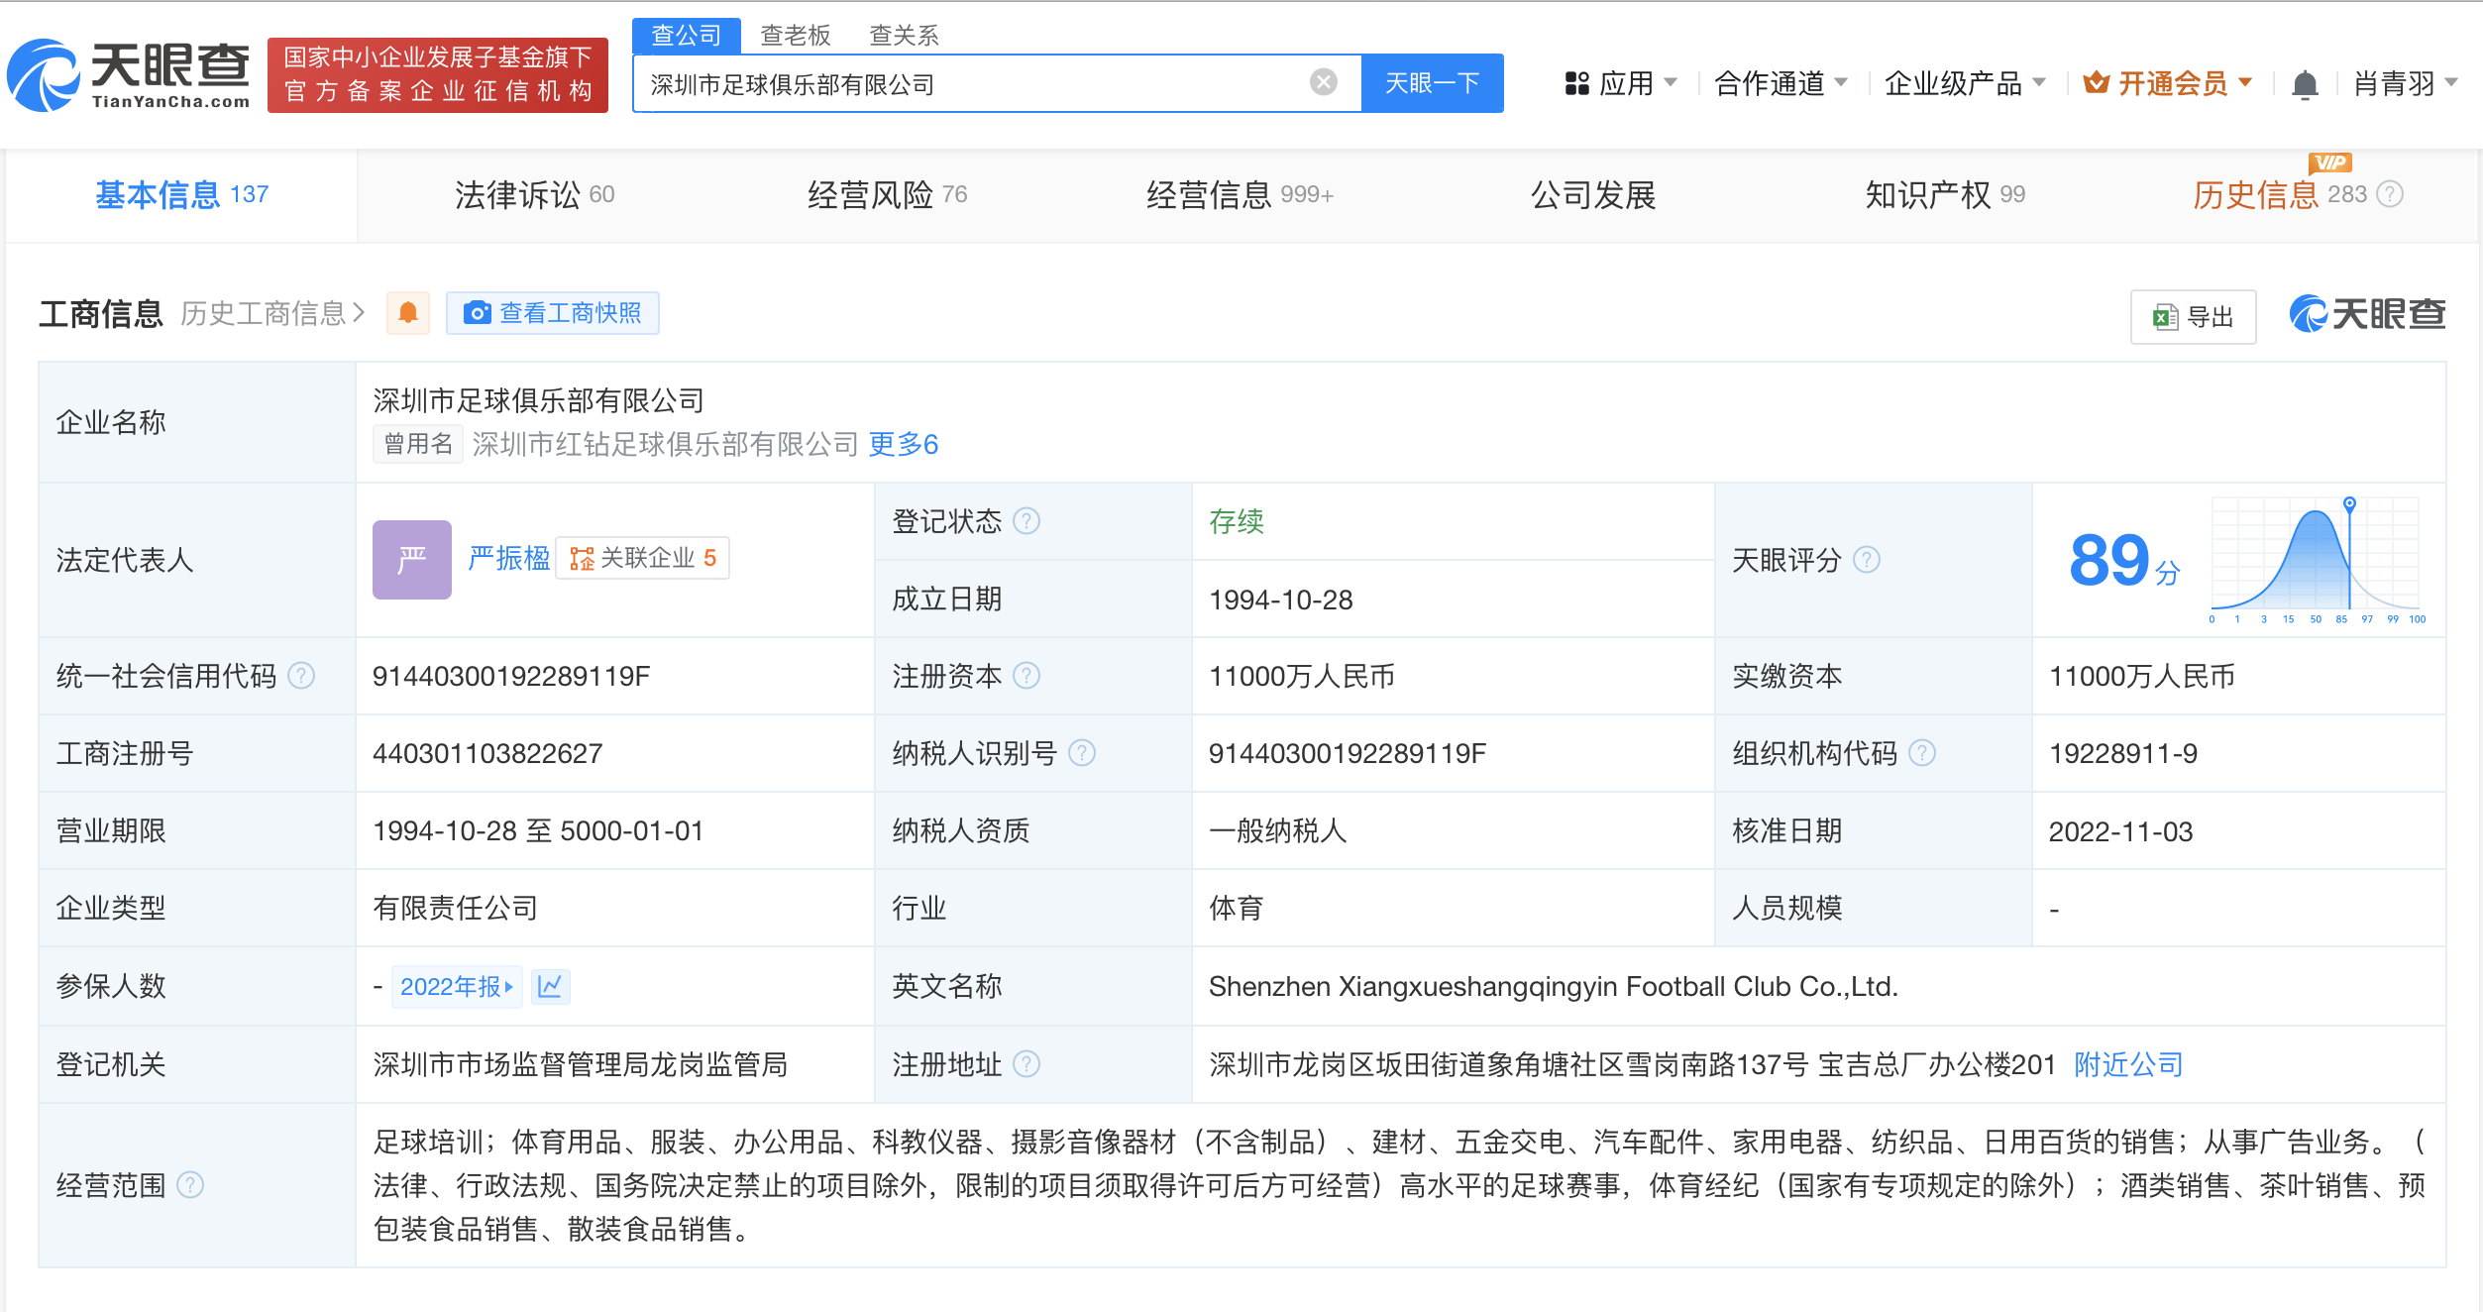
Task: Click the English name Shenzhen Xiangxueshangqingyin text
Action: [x=1553, y=987]
